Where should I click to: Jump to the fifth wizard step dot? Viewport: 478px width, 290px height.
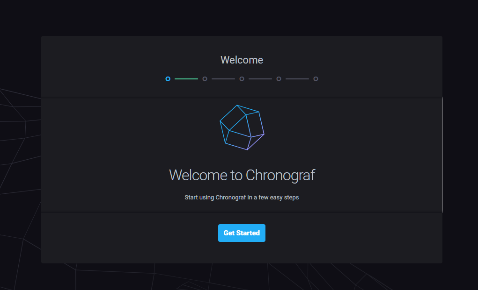(x=316, y=79)
